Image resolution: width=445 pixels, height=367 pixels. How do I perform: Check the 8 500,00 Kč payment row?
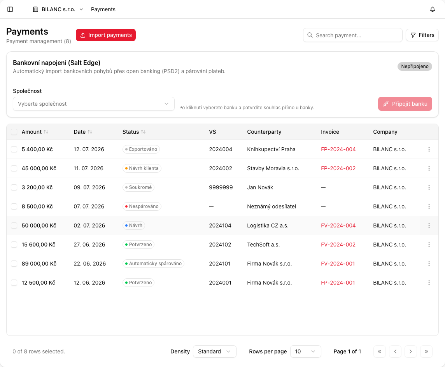tap(14, 206)
